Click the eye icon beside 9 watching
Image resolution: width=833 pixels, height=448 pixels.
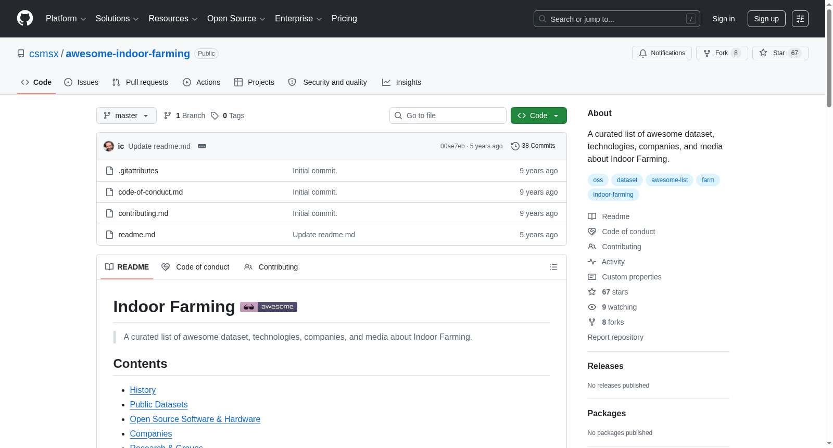(x=592, y=307)
